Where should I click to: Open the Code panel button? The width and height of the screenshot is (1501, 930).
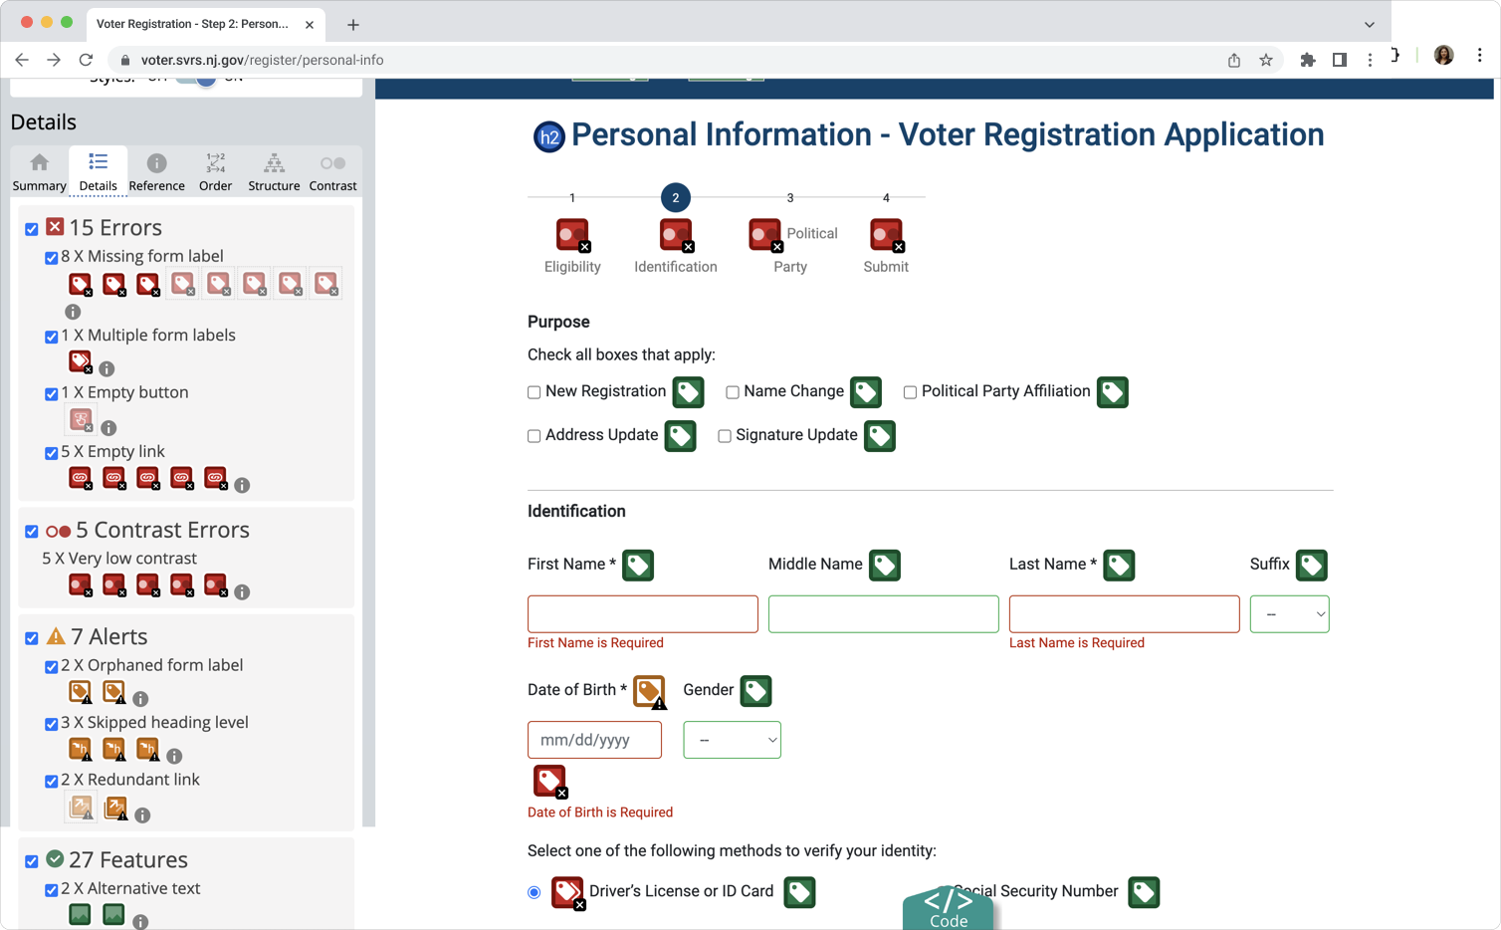(948, 908)
